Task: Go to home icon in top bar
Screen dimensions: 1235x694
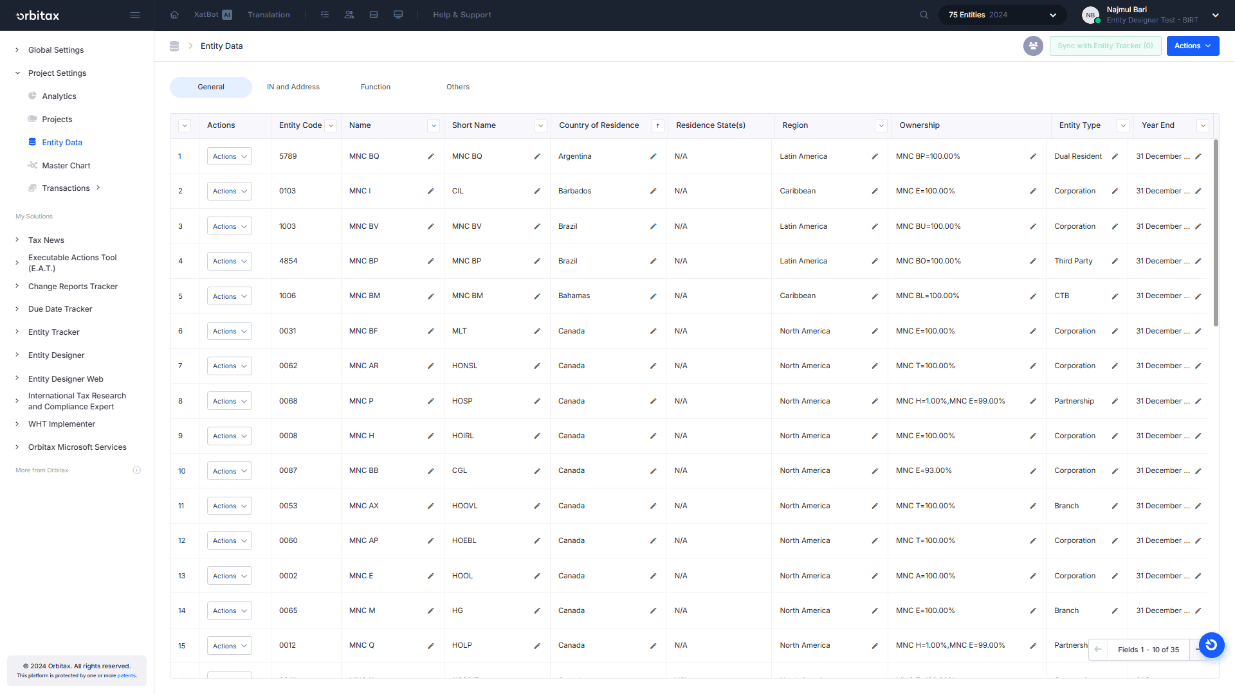Action: pyautogui.click(x=174, y=15)
